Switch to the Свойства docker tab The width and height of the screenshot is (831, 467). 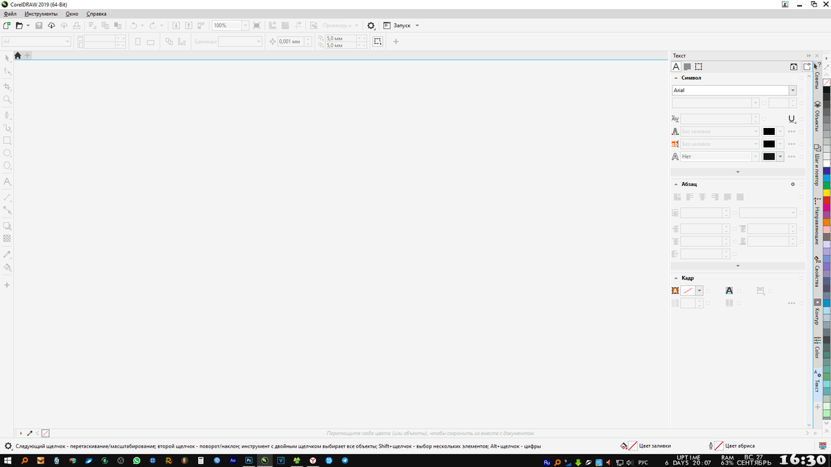[817, 273]
